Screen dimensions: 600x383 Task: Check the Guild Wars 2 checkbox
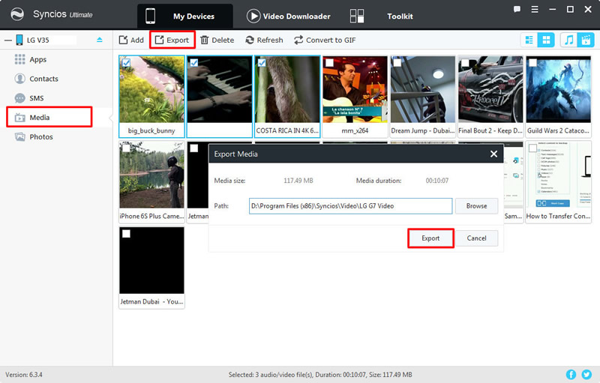pos(532,63)
